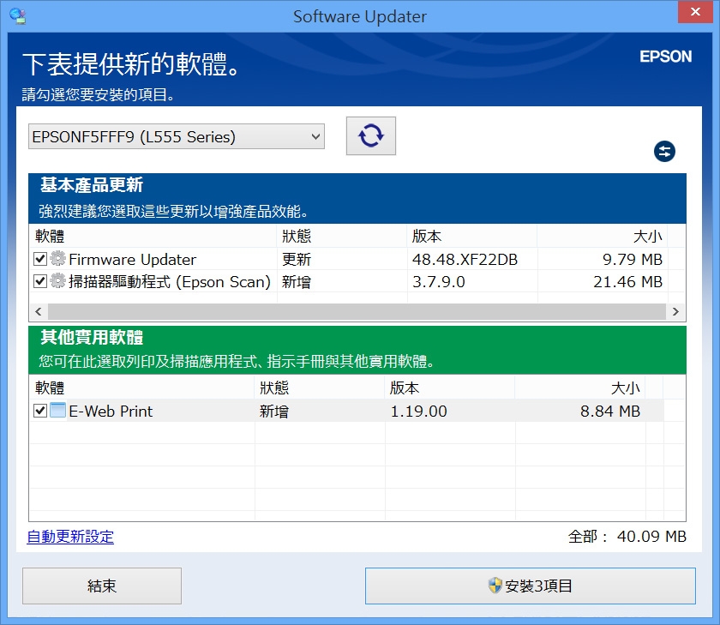Click the round swap arrows icon
The image size is (720, 625).
[x=664, y=152]
